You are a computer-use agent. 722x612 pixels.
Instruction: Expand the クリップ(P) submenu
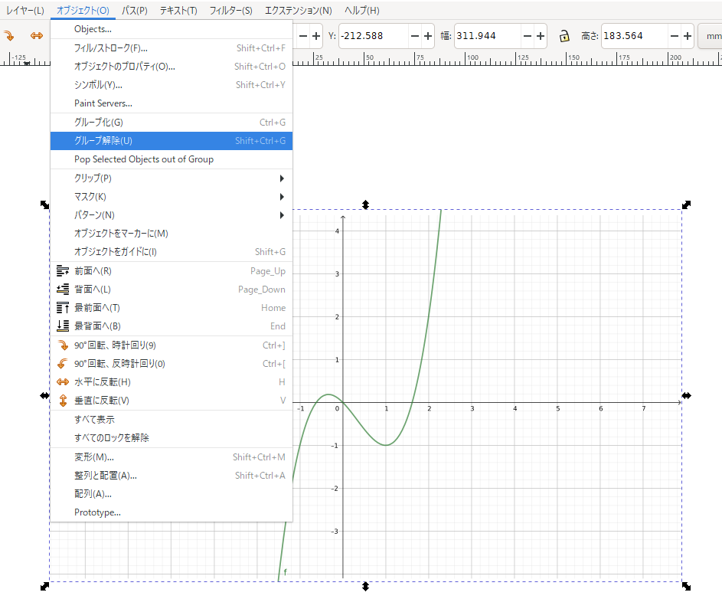(x=172, y=178)
